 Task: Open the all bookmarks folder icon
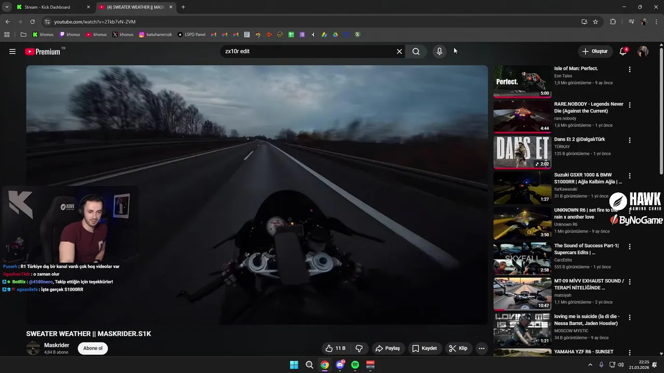pyautogui.click(x=23, y=35)
